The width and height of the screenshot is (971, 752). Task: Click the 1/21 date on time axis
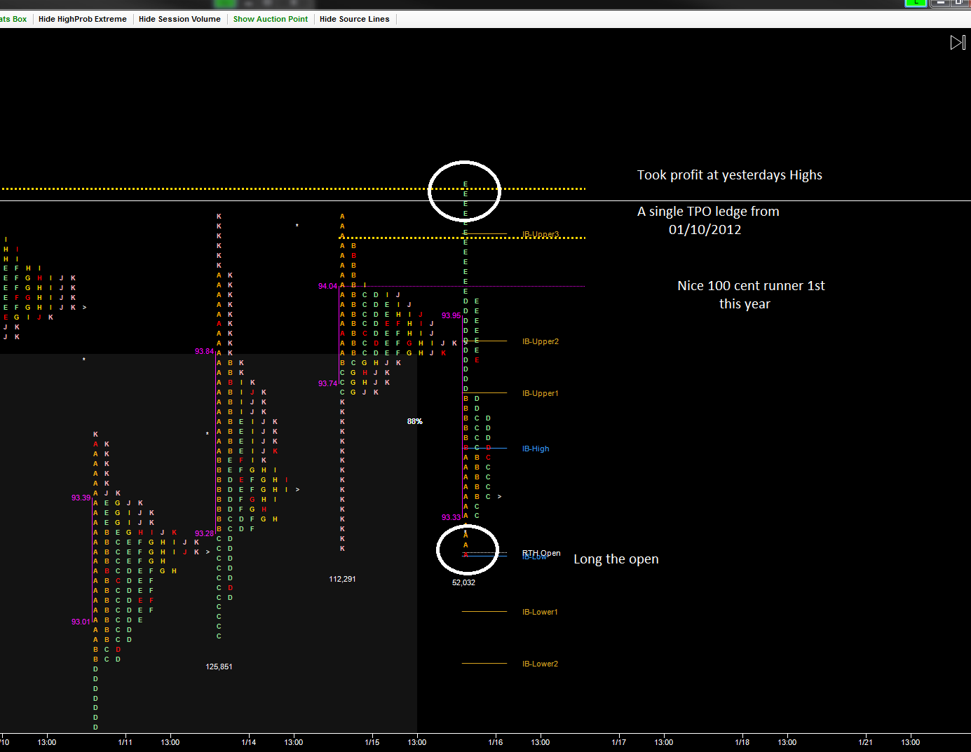[x=866, y=742]
